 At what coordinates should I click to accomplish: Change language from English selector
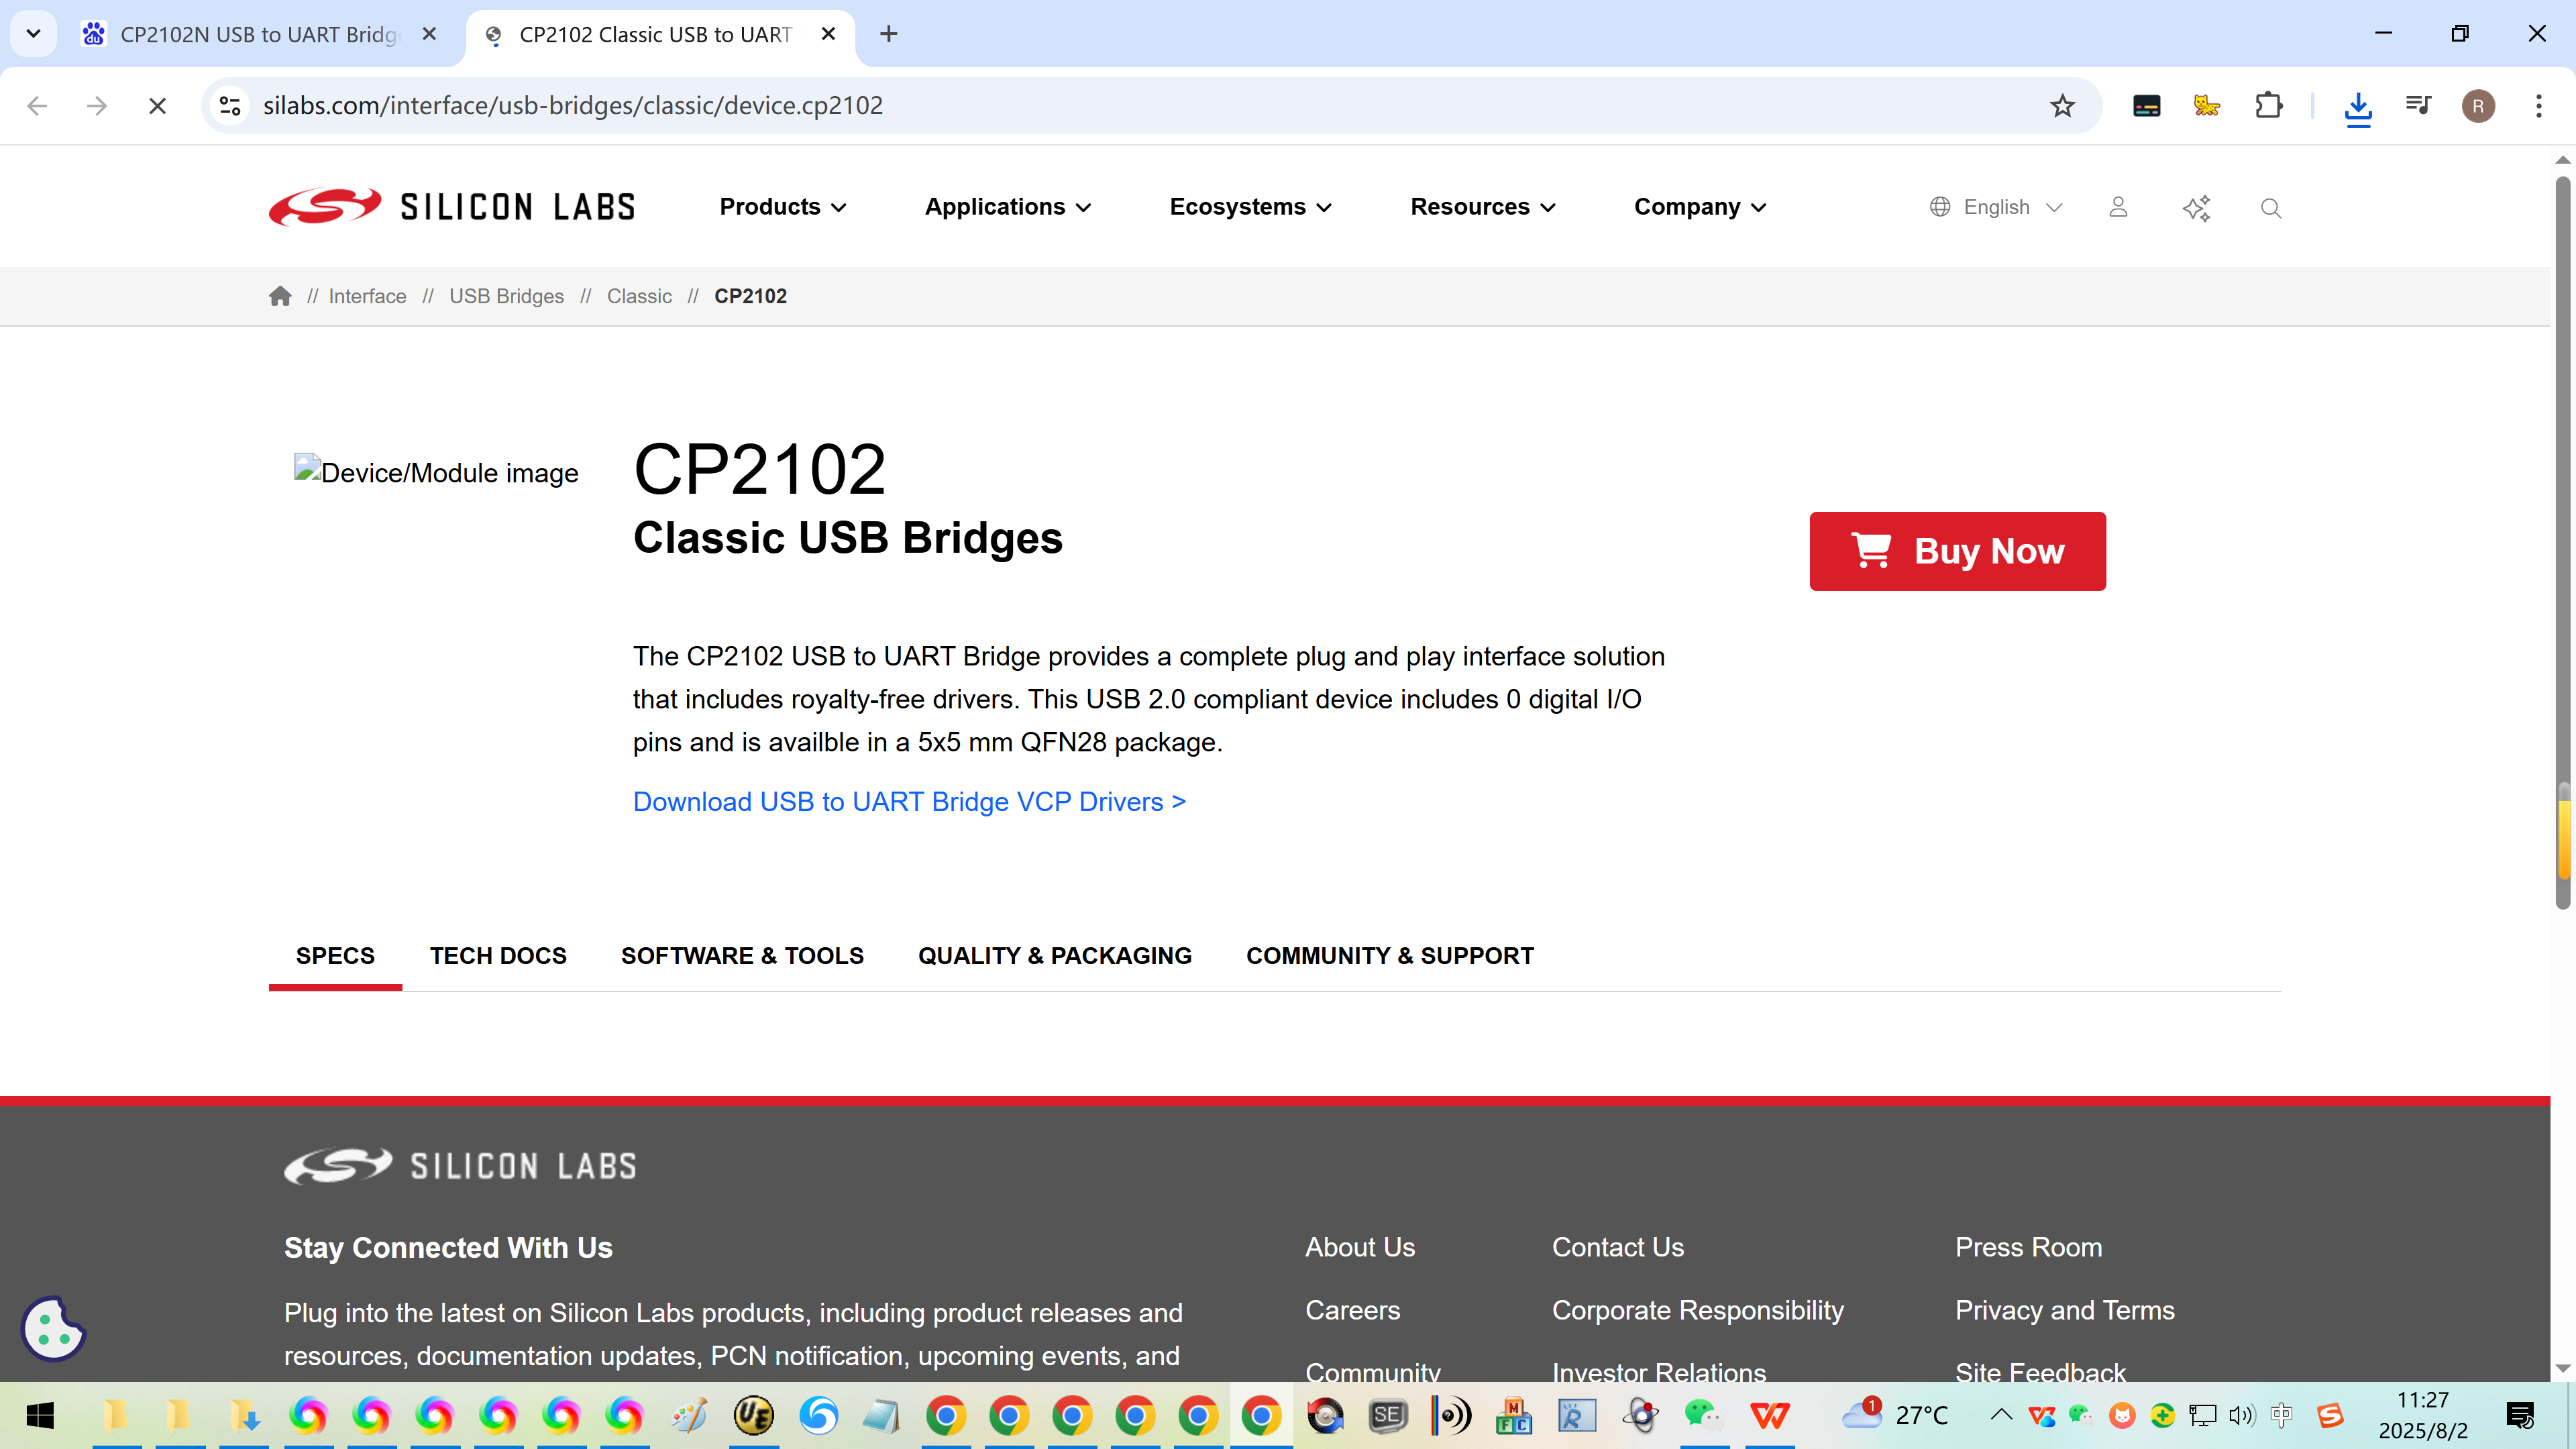tap(1996, 207)
